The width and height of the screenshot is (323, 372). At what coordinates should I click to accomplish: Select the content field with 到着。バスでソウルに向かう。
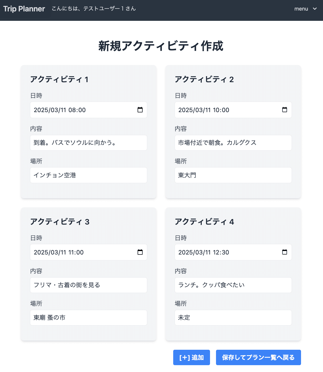tap(88, 143)
